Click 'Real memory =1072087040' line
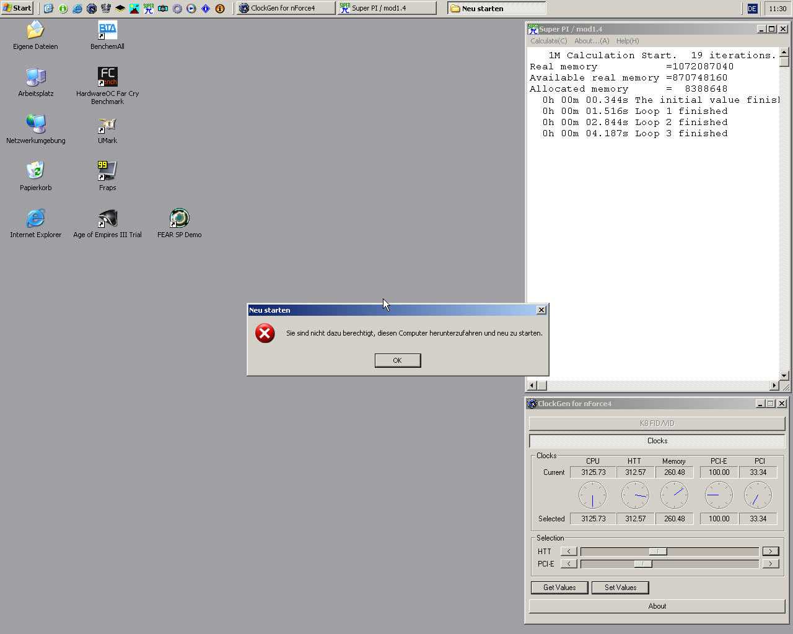This screenshot has width=793, height=634. (x=631, y=66)
